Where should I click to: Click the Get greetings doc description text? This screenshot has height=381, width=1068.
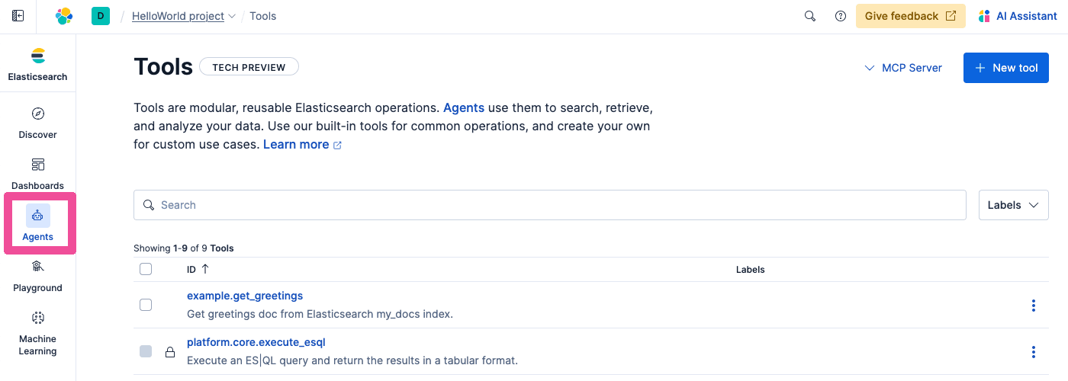point(320,314)
